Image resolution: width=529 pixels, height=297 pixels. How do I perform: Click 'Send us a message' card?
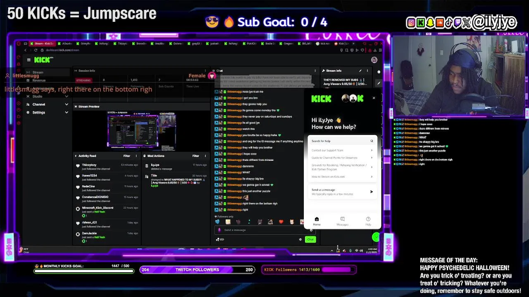click(x=342, y=192)
